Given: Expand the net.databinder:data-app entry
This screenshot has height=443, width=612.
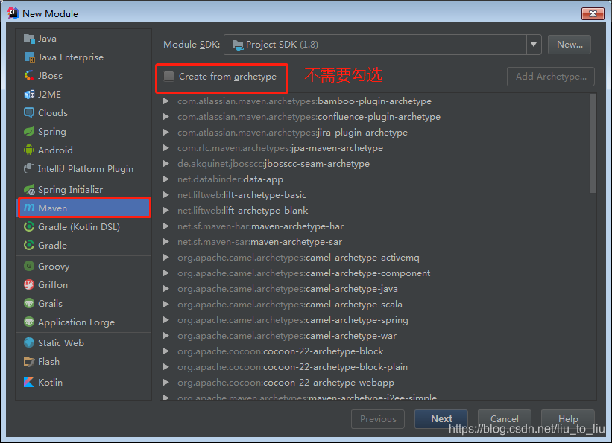Looking at the screenshot, I should click(166, 179).
